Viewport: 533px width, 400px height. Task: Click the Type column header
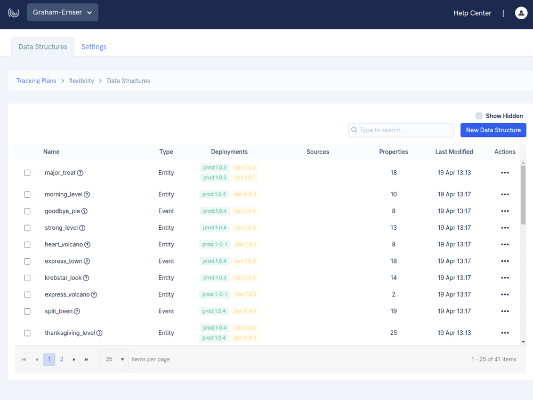(x=166, y=152)
